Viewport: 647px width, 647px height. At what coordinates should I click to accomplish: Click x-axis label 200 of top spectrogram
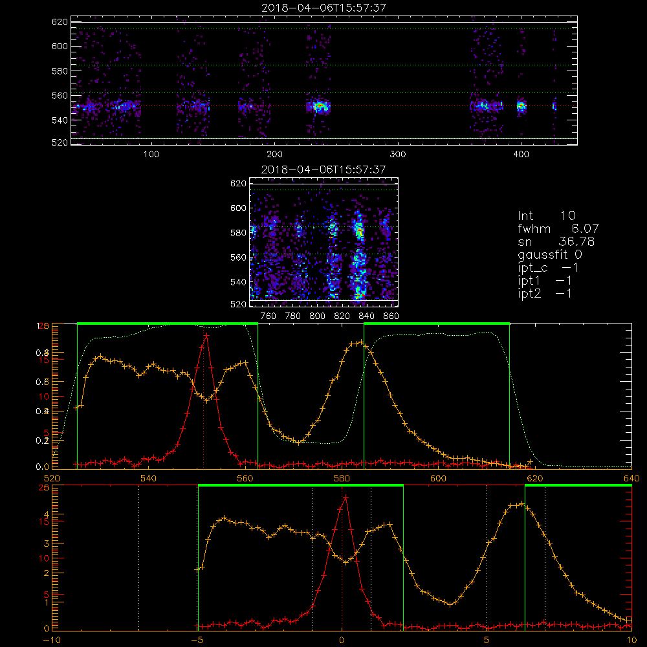(x=274, y=155)
